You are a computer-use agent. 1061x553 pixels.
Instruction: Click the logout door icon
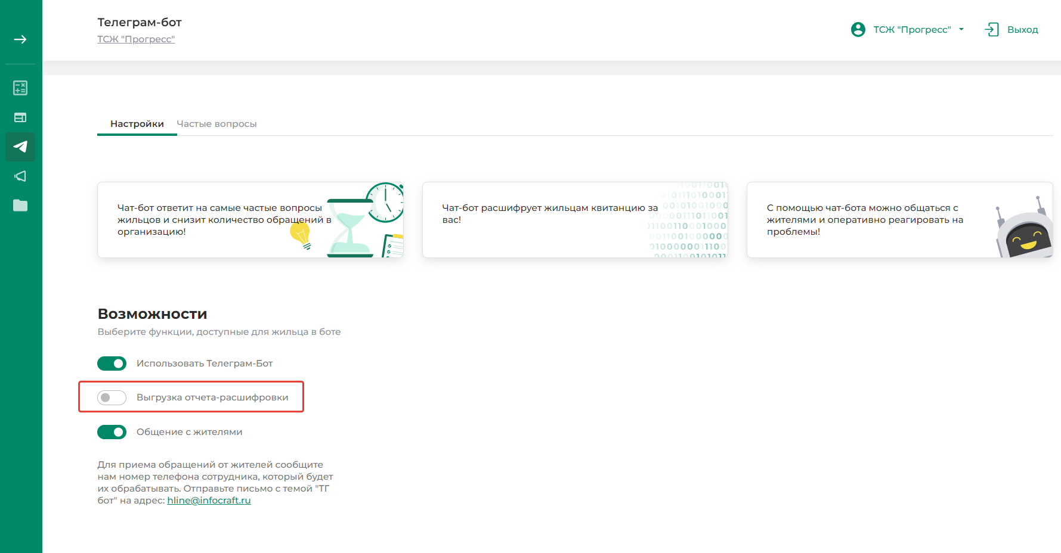tap(992, 29)
